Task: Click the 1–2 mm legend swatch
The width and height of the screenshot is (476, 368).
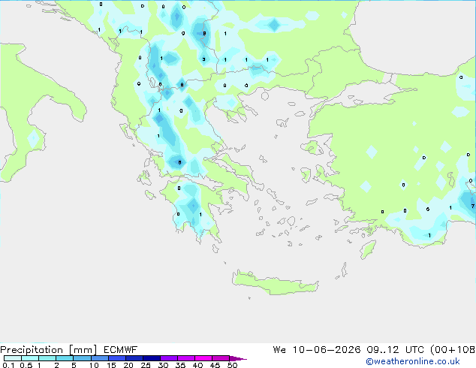Action: click(x=47, y=358)
